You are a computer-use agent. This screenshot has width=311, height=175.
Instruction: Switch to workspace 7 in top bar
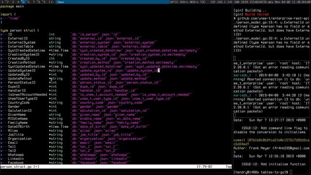34,2
